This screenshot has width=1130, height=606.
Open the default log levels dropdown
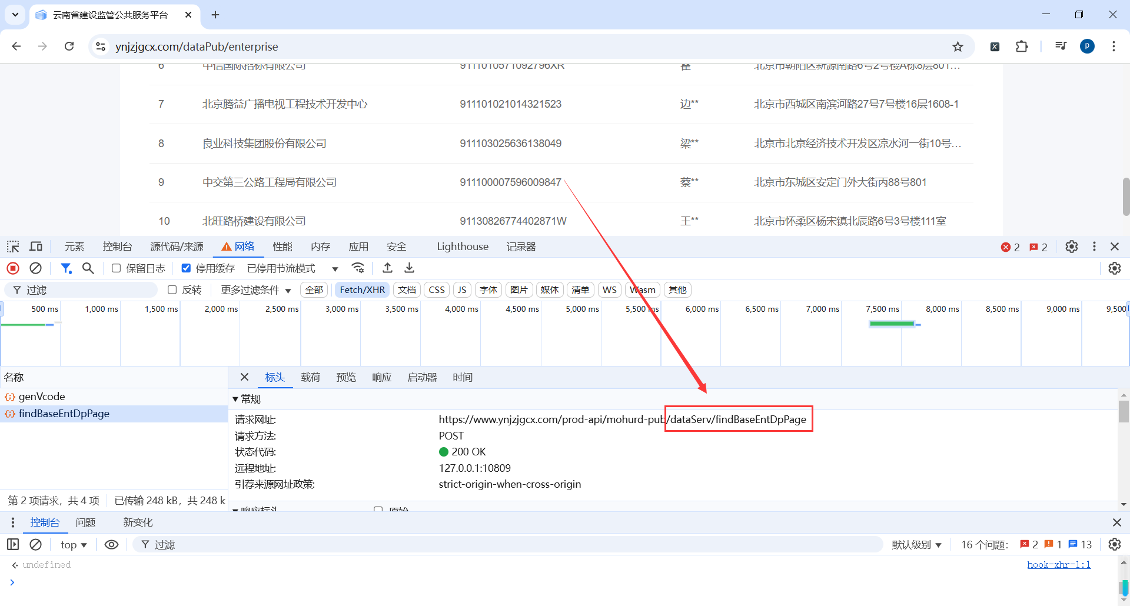[916, 545]
